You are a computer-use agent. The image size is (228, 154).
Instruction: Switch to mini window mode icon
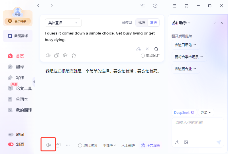186,6
